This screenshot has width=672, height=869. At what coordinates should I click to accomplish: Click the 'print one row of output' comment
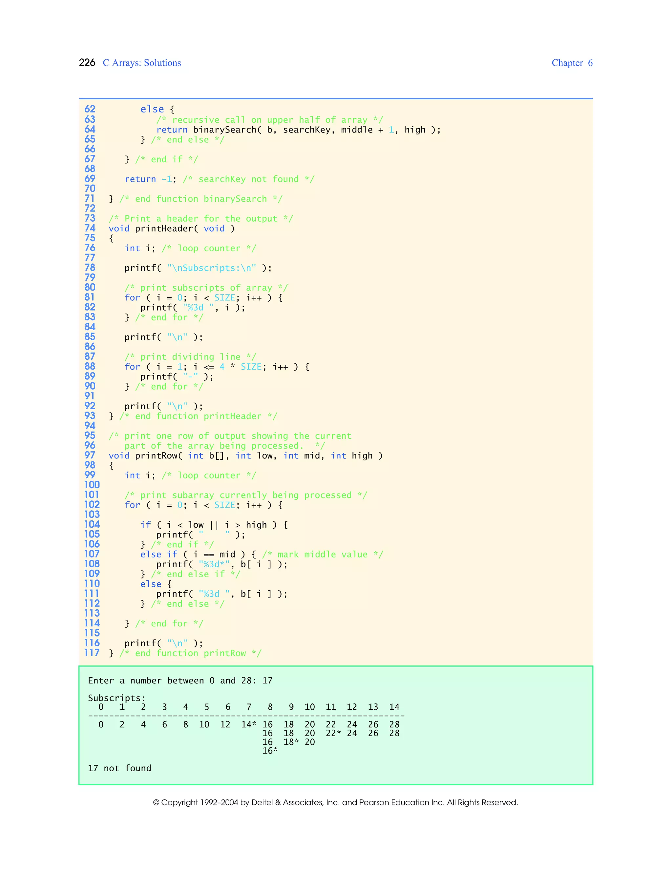click(230, 441)
